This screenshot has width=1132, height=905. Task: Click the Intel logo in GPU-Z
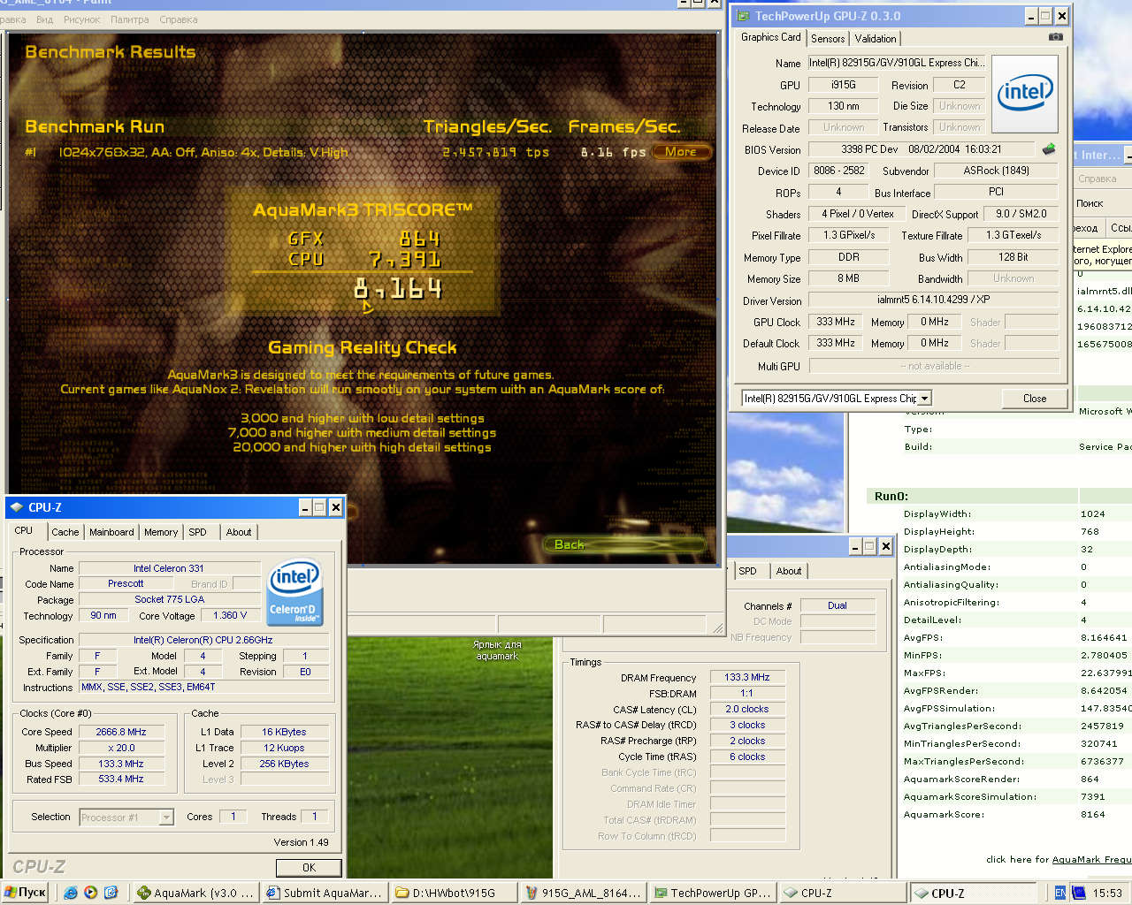coord(1025,94)
